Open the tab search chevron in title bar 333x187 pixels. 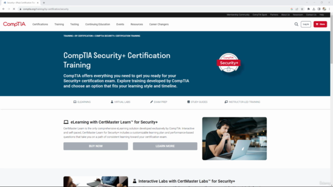307,3
